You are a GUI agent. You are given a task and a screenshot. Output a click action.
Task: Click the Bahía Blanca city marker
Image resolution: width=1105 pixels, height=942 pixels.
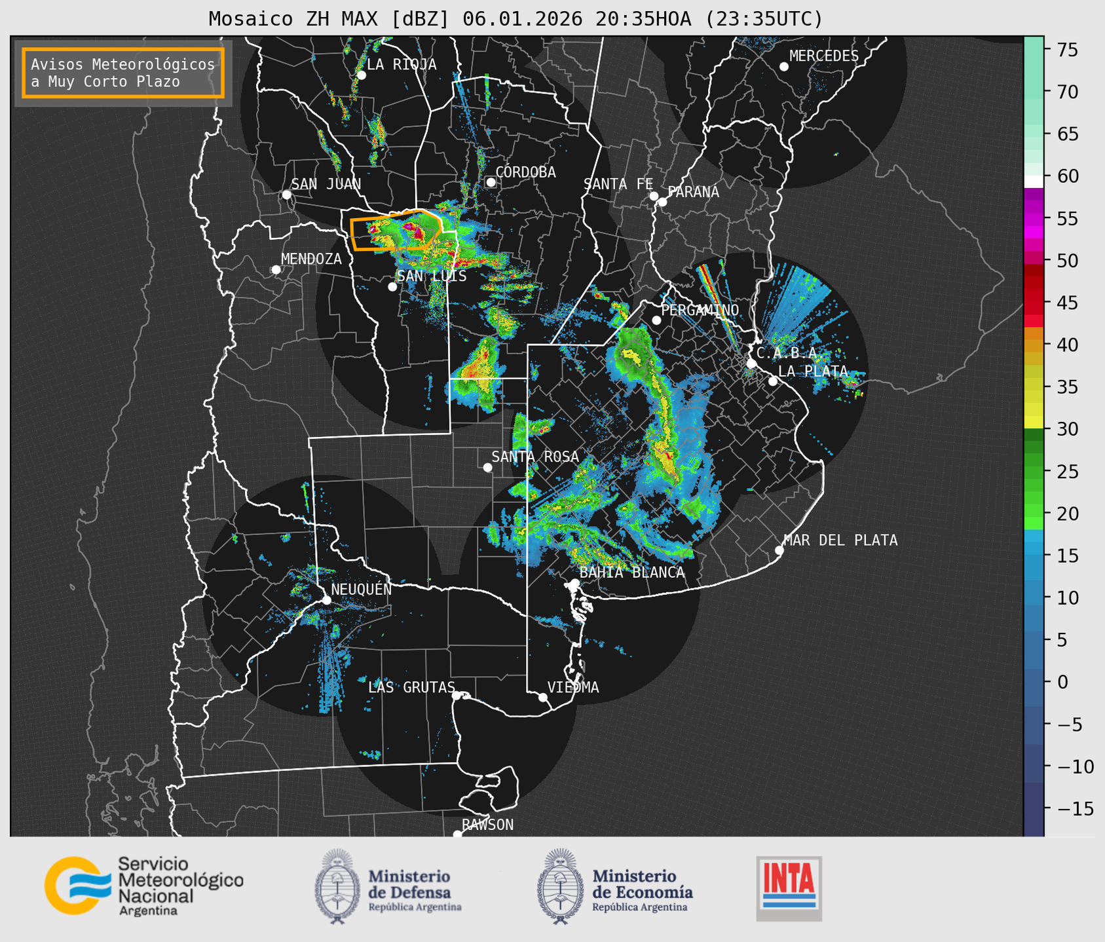[574, 583]
